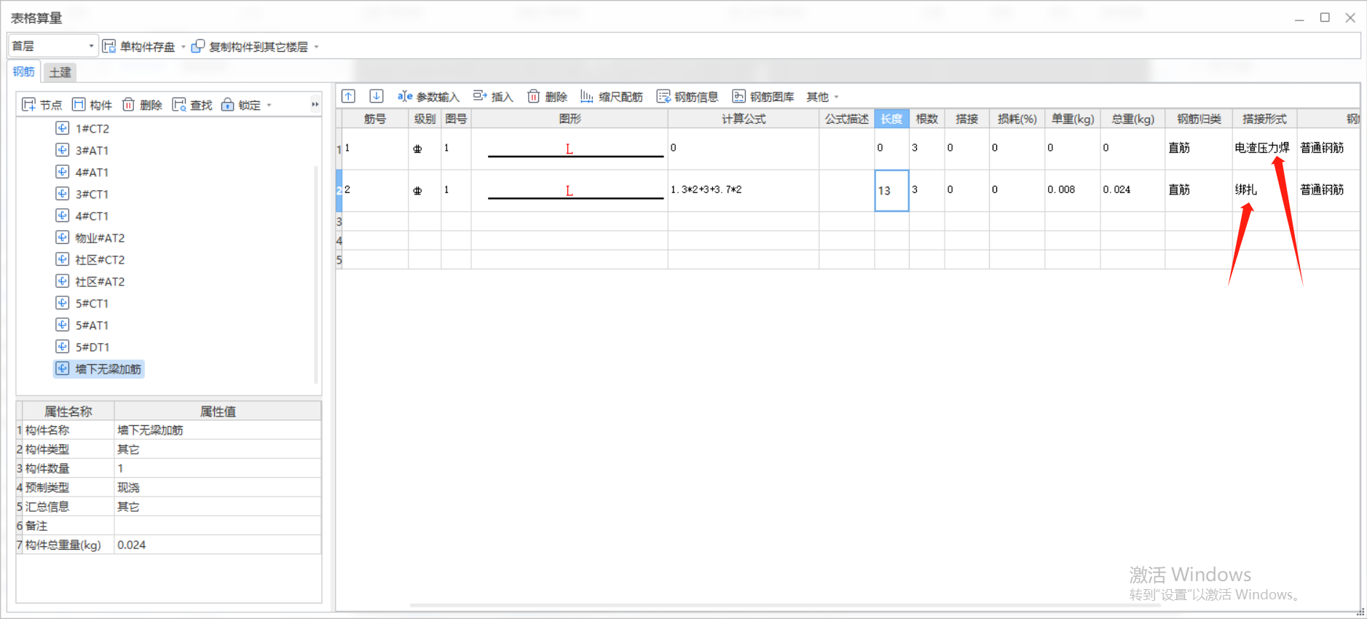Click the component tree vertical scrollbar
The height and width of the screenshot is (619, 1367).
click(x=316, y=275)
